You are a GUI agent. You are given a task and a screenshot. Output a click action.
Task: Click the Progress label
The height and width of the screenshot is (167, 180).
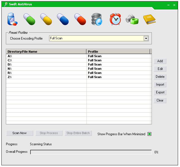[x=12, y=144]
